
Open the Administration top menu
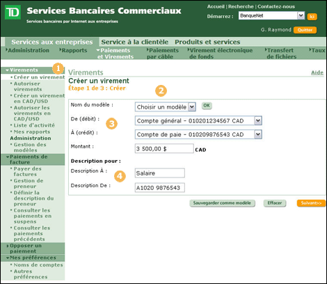point(28,50)
